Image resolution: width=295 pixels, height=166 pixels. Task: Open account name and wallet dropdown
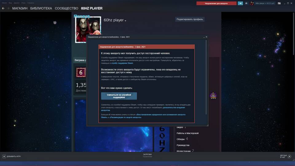pos(265,3)
